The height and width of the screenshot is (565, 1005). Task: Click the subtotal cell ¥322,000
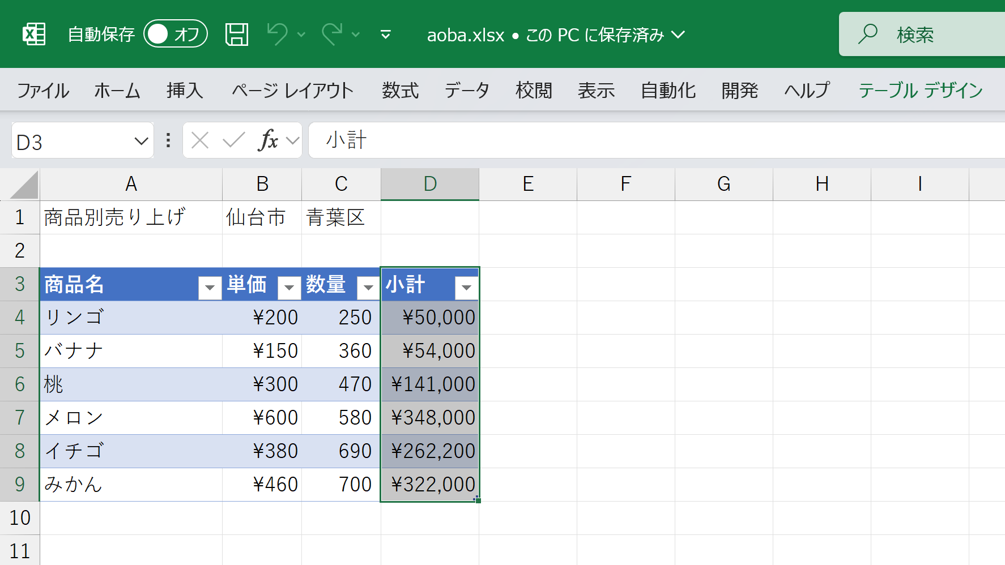pos(430,485)
